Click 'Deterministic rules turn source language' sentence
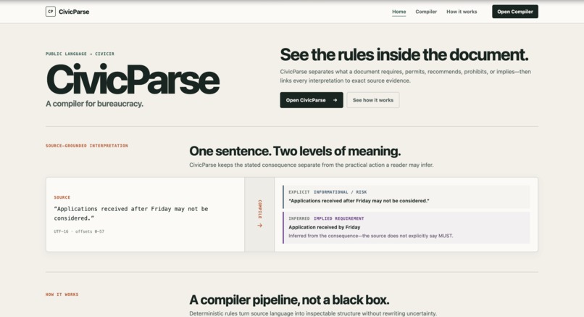 click(313, 313)
